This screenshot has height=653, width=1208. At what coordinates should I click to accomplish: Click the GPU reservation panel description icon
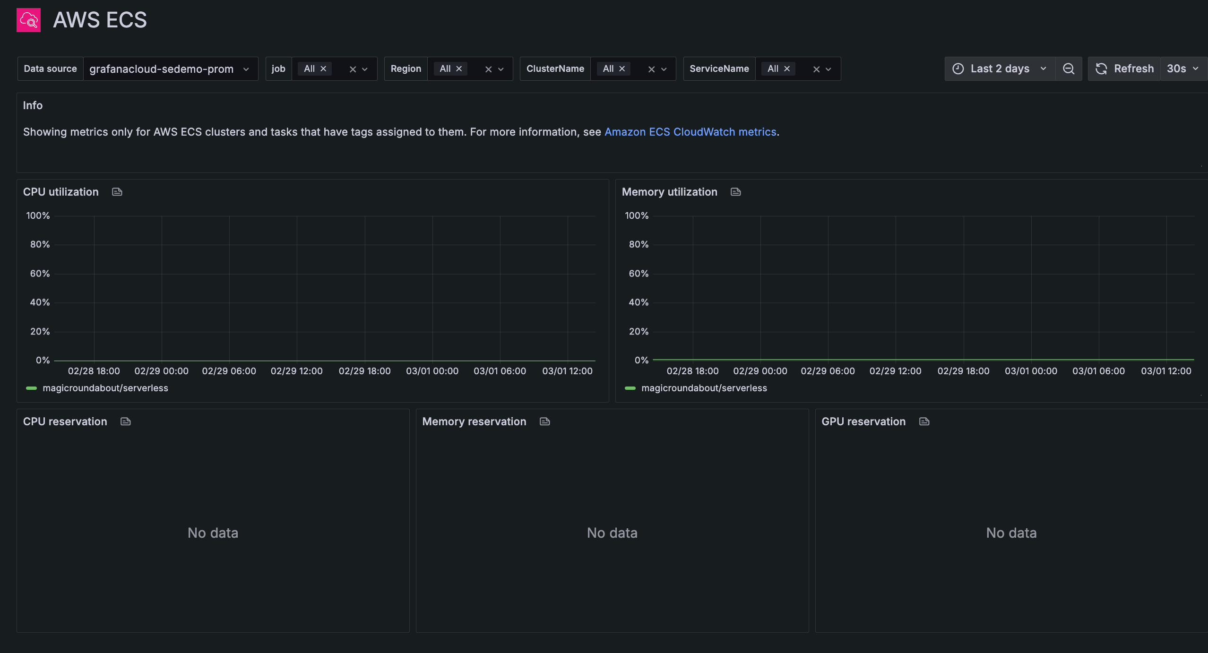(x=924, y=421)
